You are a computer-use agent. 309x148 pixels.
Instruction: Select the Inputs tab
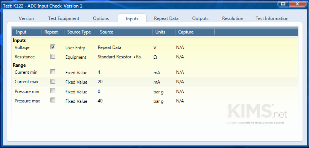132,19
